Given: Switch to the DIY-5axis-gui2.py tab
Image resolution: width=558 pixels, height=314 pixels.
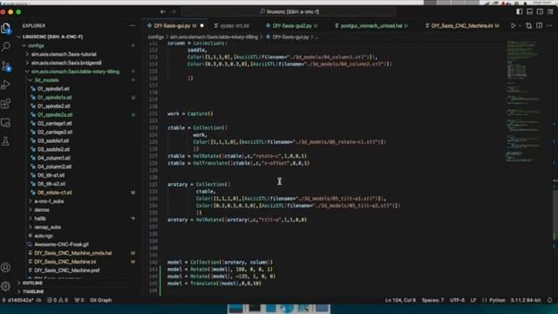Looking at the screenshot, I should click(x=292, y=25).
